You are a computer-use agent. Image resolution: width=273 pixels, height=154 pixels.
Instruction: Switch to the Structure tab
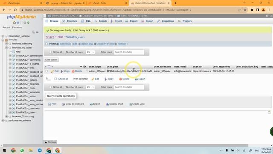click(70, 21)
